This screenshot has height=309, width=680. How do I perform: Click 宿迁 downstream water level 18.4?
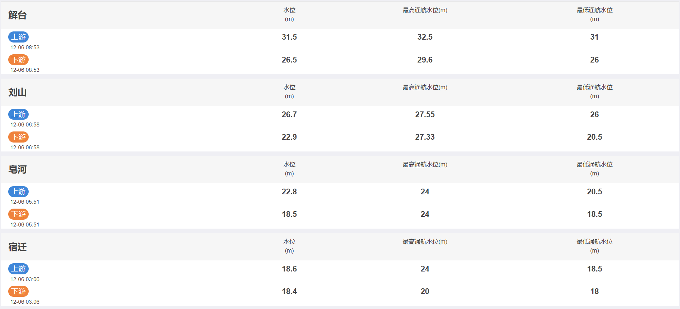pyautogui.click(x=289, y=291)
